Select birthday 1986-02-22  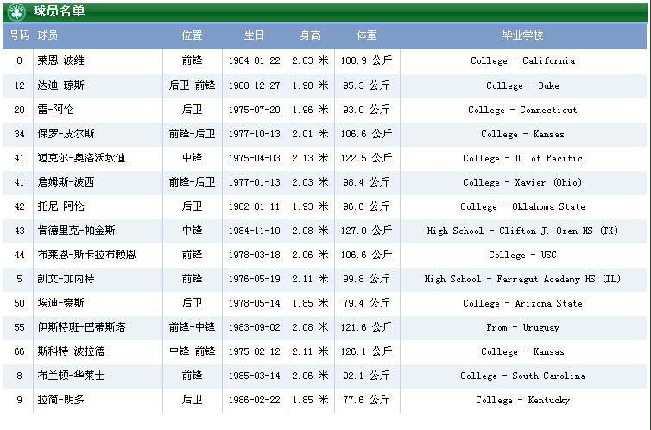[x=254, y=400]
